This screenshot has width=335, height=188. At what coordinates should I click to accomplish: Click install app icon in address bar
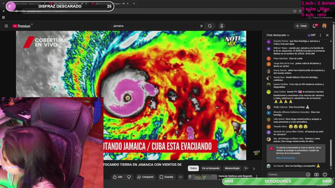tap(295, 11)
